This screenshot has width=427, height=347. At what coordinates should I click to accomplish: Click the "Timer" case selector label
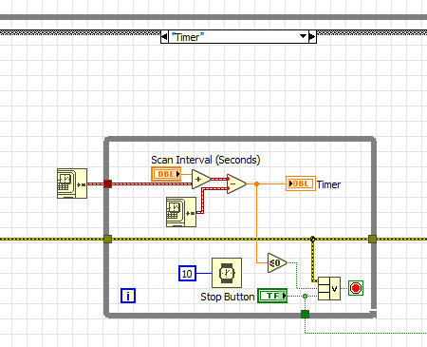coord(188,37)
